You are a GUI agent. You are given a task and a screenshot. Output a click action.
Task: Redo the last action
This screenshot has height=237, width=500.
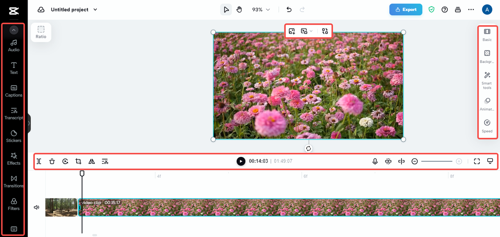[302, 10]
